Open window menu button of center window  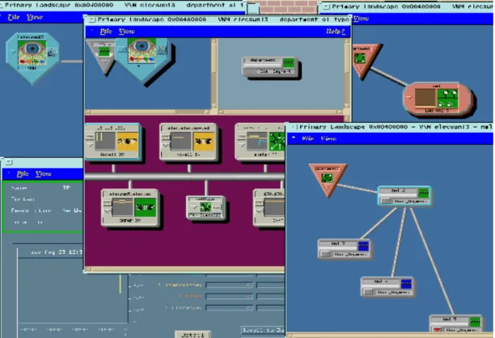pos(92,19)
